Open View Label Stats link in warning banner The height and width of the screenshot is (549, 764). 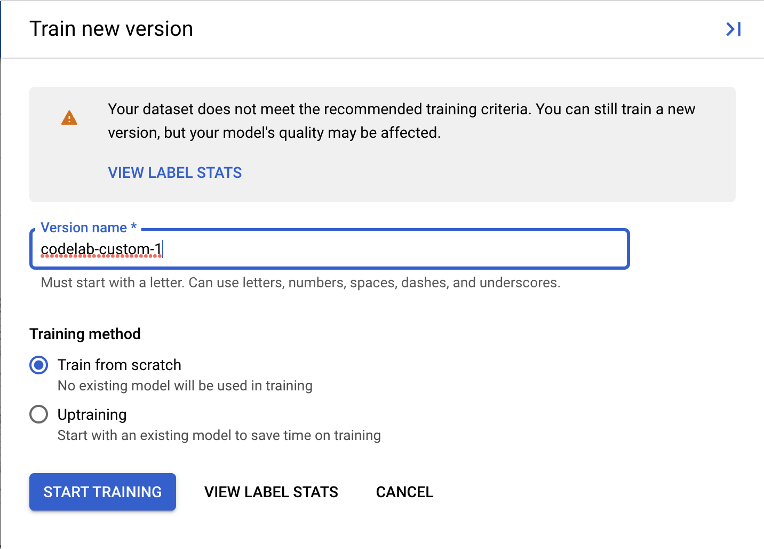click(175, 173)
